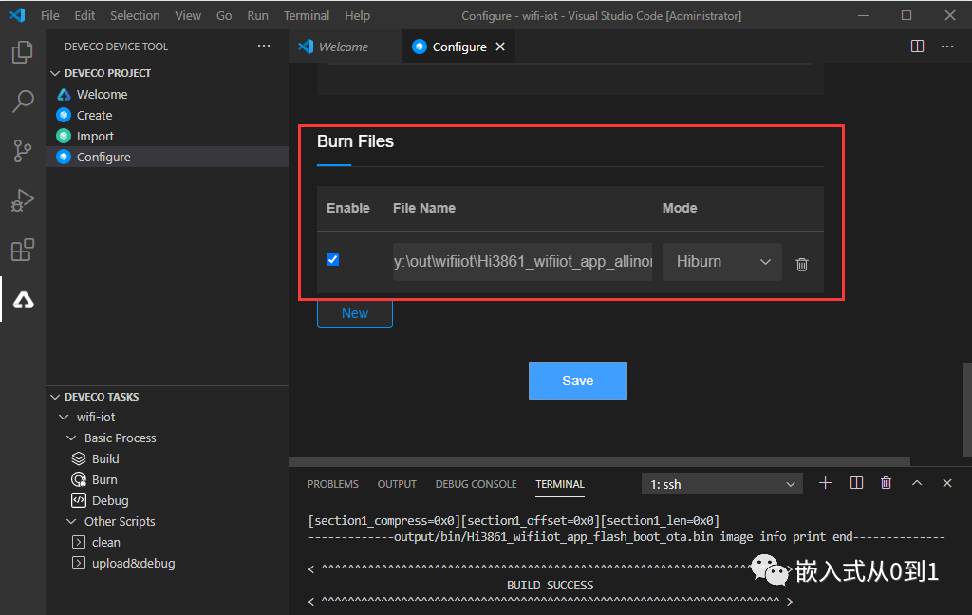Select the TERMINAL panel tab
The width and height of the screenshot is (972, 615).
[560, 484]
